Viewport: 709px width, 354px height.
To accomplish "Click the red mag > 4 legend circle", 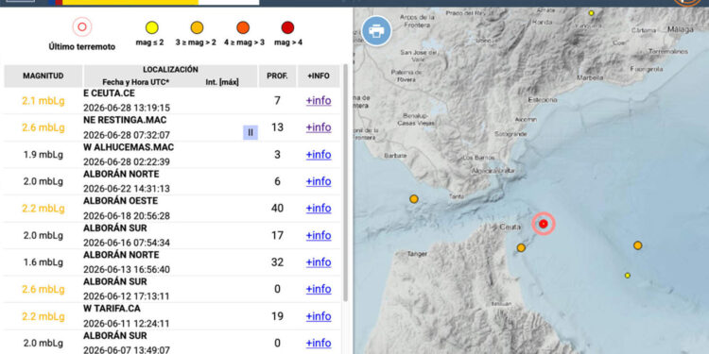I will [x=287, y=28].
